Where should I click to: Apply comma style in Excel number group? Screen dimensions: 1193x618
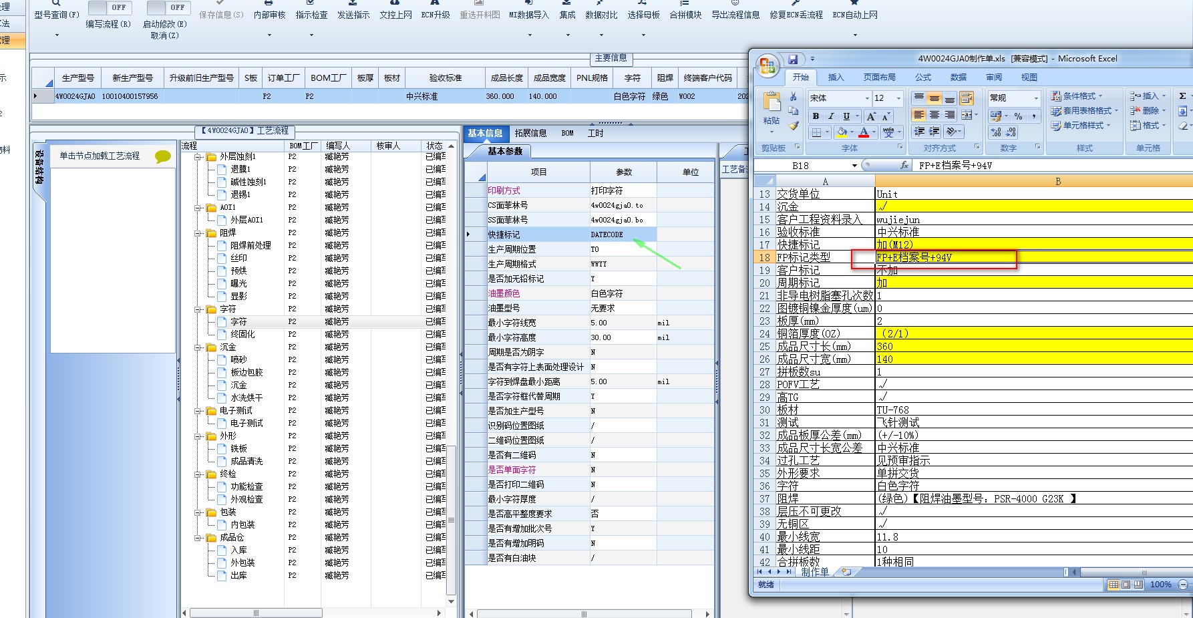[x=1034, y=116]
